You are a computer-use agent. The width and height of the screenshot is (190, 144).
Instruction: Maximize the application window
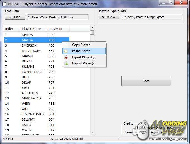point(170,3)
